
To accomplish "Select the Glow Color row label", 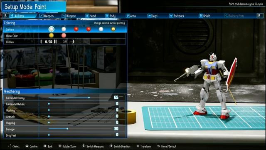I will [x=12, y=36].
